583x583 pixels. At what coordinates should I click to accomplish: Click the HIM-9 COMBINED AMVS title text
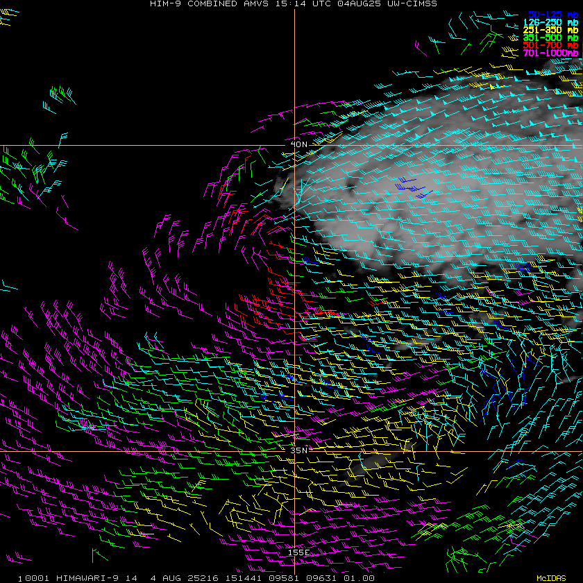196,3
